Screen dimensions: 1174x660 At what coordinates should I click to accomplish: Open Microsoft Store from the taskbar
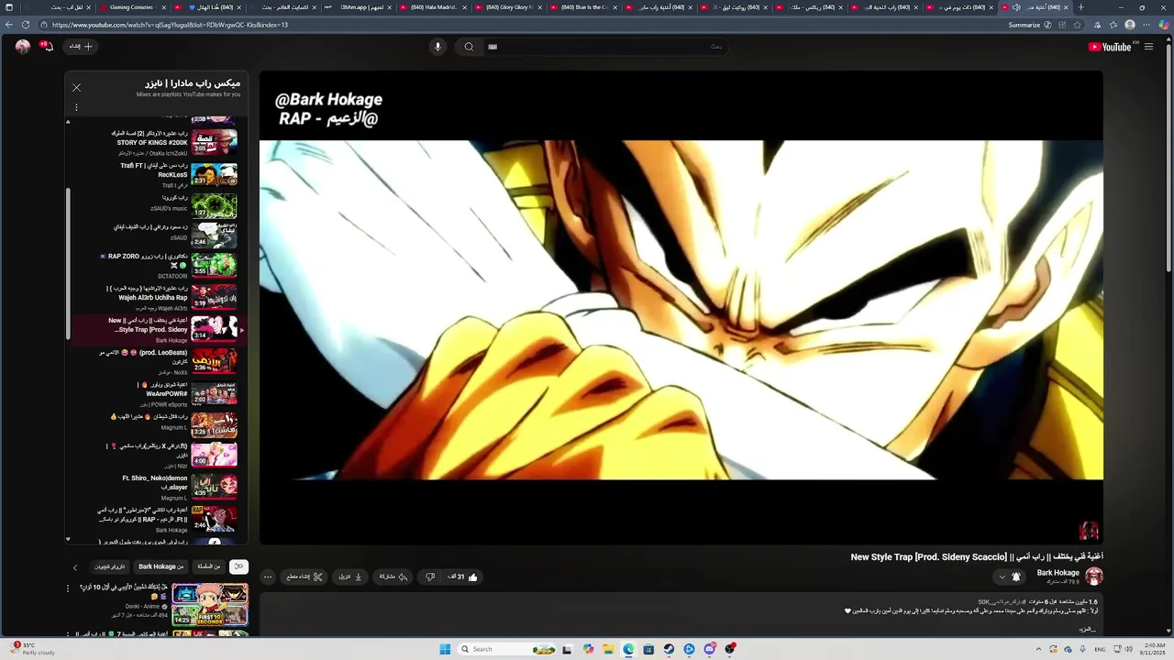648,649
